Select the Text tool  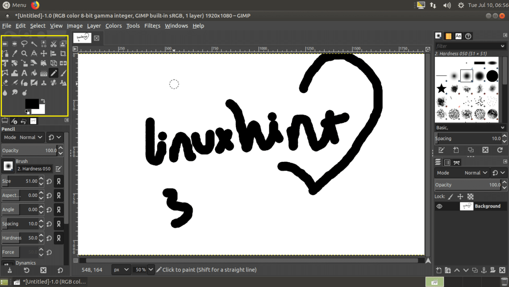coord(25,73)
